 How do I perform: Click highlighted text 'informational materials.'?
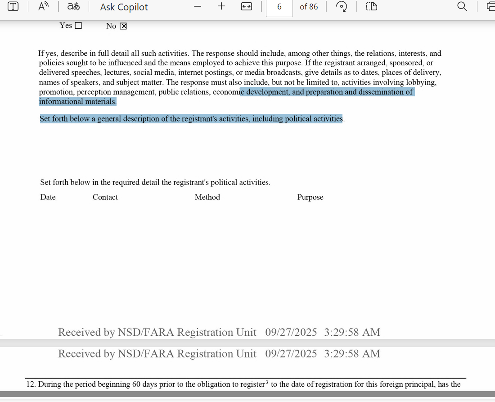click(77, 102)
